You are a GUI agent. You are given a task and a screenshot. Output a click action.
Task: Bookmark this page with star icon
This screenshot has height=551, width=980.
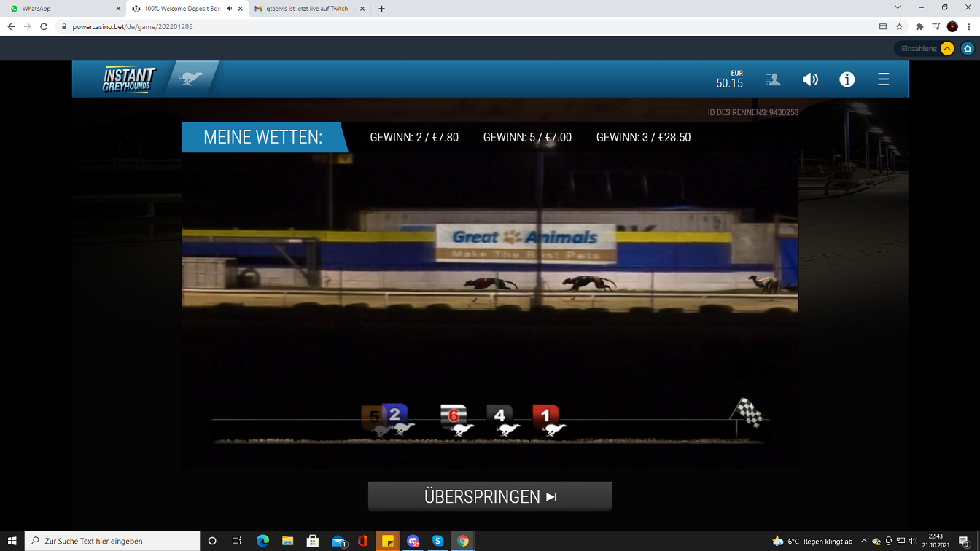(x=899, y=26)
